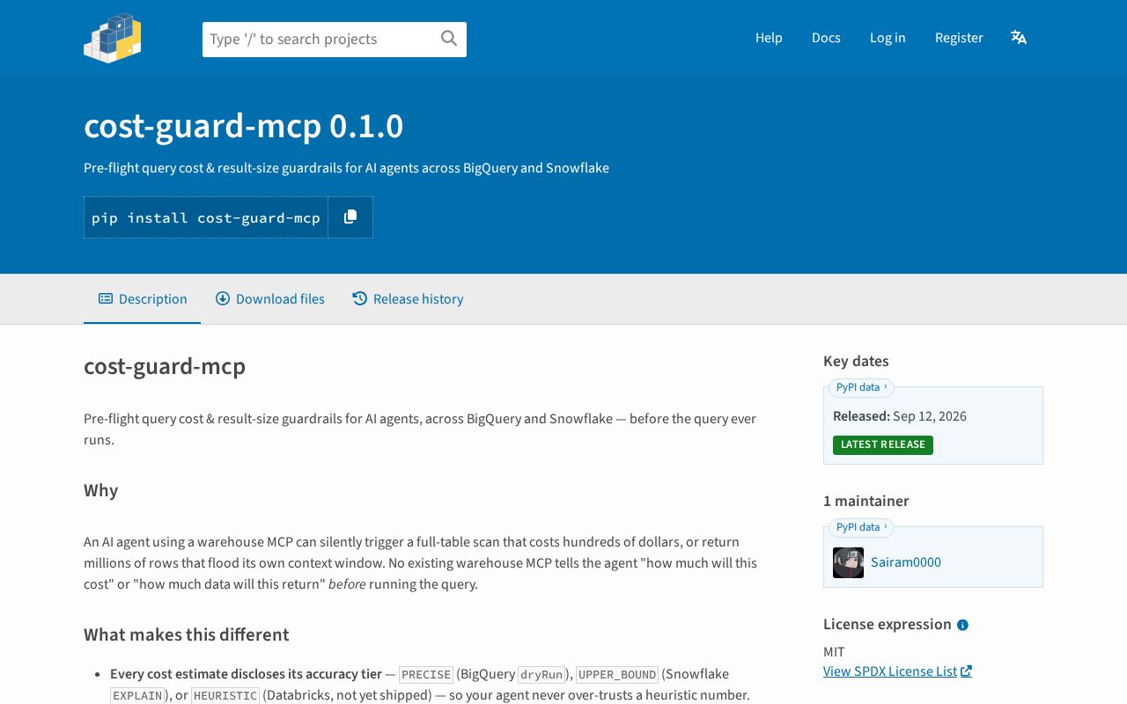
Task: Click 'Released: Sep 12, 2026' text
Action: [x=900, y=416]
